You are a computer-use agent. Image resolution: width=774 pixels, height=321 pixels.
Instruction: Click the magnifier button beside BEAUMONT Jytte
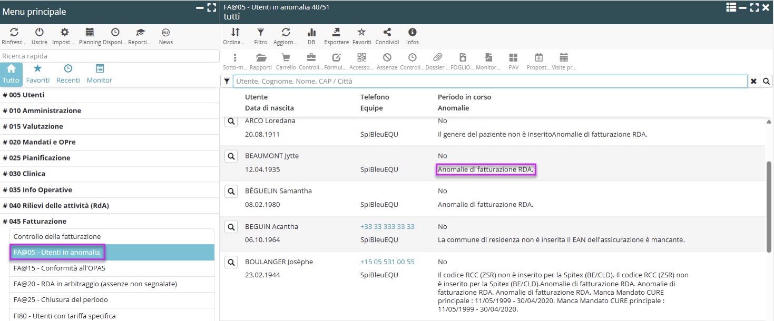230,156
